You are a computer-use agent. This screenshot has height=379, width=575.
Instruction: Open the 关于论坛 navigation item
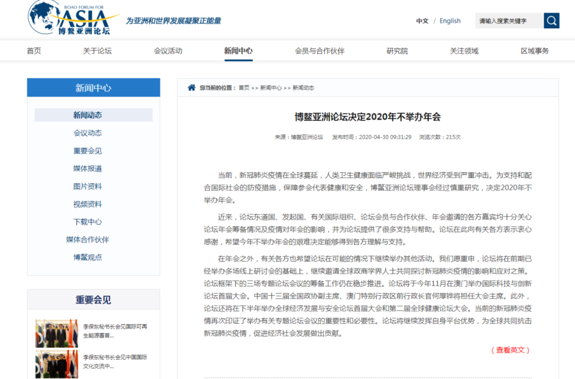point(97,51)
